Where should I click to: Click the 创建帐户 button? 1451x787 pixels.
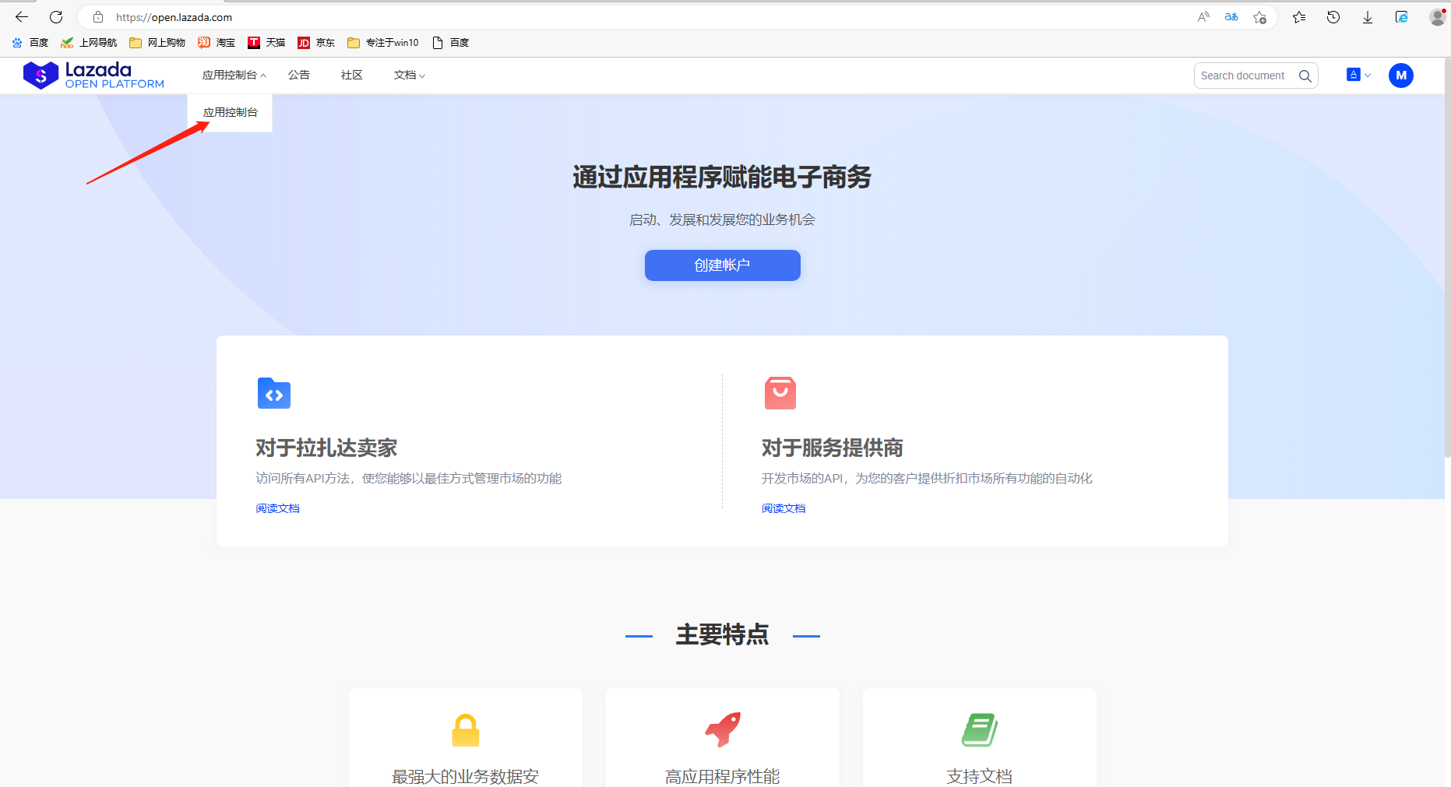click(722, 265)
